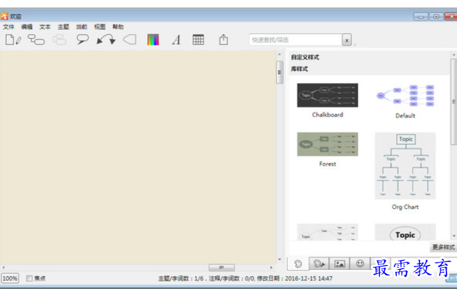Select the bold Topic oval style thumbnail
This screenshot has width=457, height=290.
click(405, 232)
